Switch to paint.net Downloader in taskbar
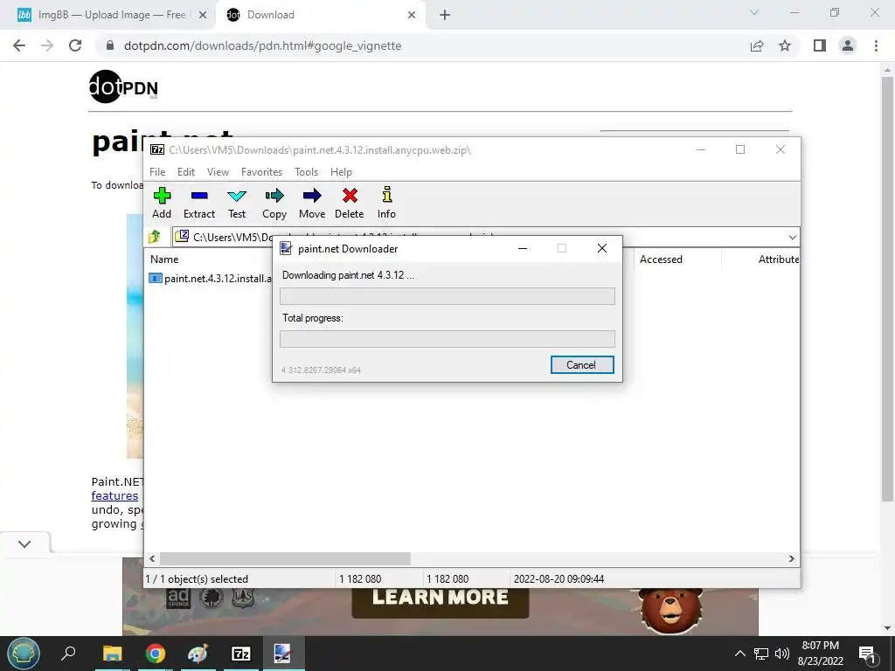Screen dimensions: 895x671 pos(284,654)
